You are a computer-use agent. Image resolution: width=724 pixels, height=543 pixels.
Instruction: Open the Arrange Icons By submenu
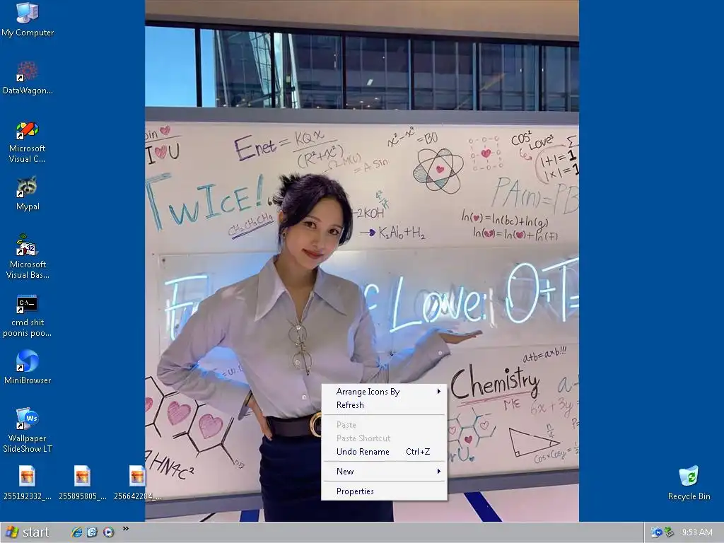point(384,392)
